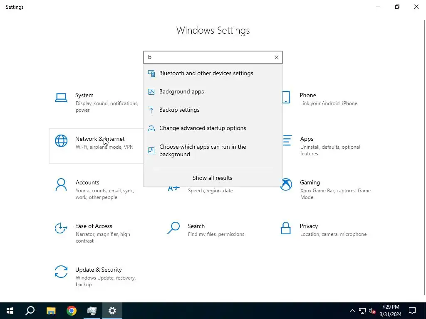
Task: Click Background apps result icon
Action: (151, 92)
